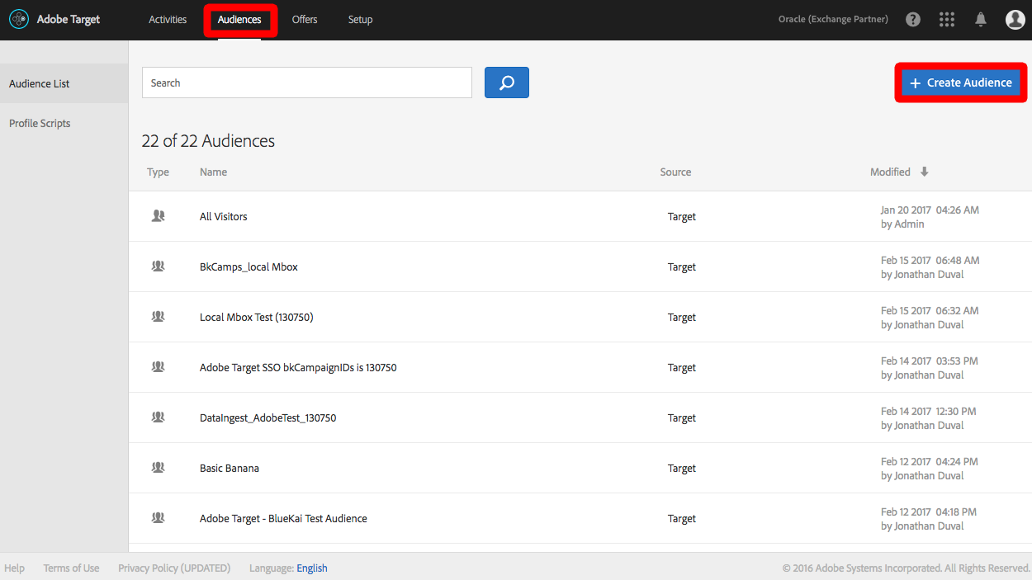
Task: Click the Adobe Target logo icon
Action: tap(19, 19)
